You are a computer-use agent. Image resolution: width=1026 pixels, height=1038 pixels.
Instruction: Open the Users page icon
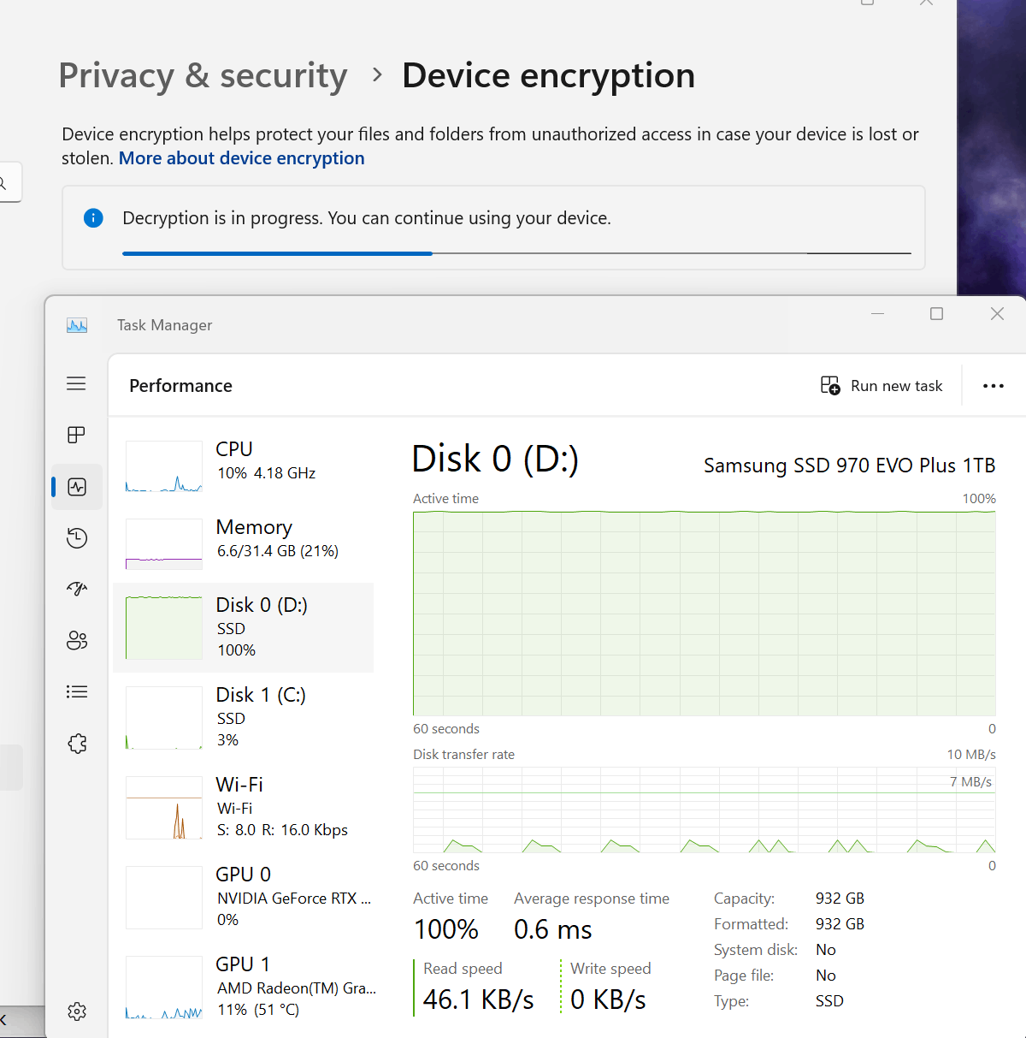click(77, 640)
